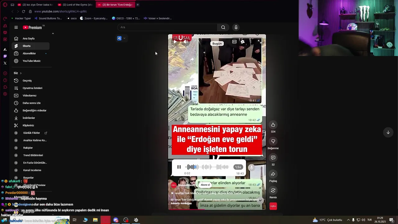Open Windows Task View
Viewport: 398px width, 224px height.
75,220
